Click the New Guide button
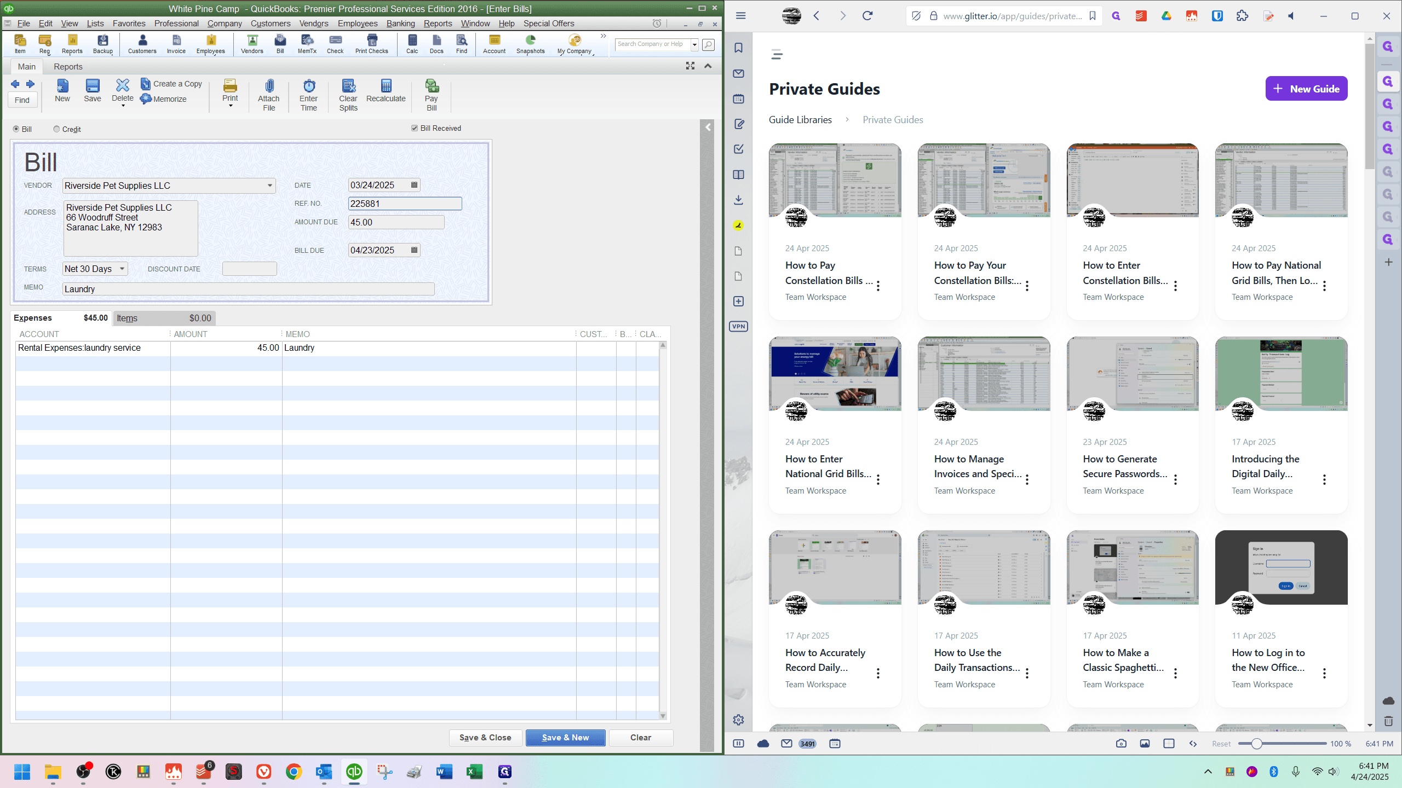Image resolution: width=1402 pixels, height=788 pixels. pos(1306,89)
